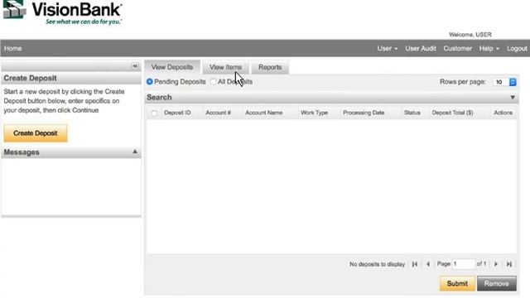Go to next page of deposits
This screenshot has height=298, width=530.
point(496,264)
